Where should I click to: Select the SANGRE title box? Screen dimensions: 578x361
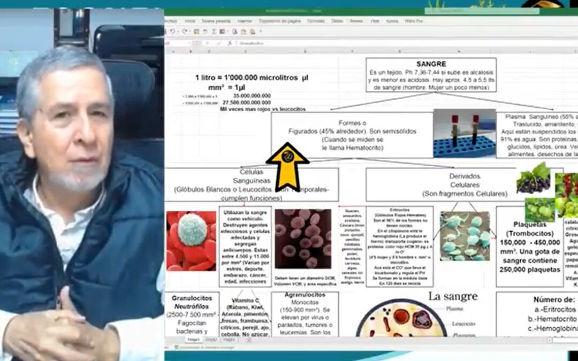point(431,75)
